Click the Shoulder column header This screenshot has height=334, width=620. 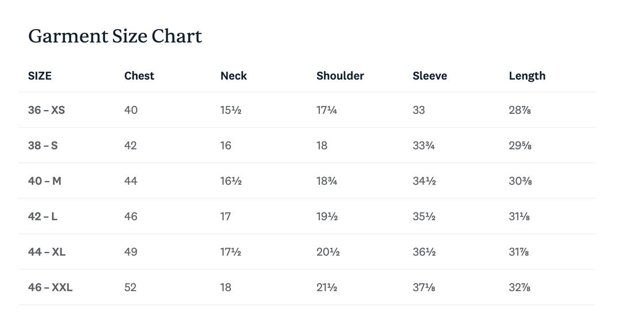point(340,76)
